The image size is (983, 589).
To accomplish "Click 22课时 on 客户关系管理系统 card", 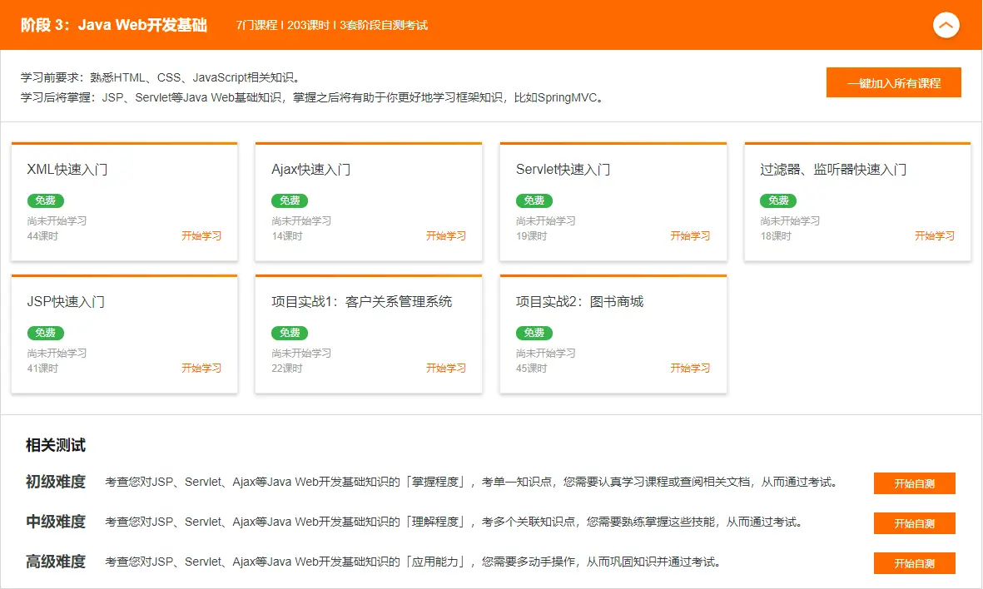I will [287, 369].
